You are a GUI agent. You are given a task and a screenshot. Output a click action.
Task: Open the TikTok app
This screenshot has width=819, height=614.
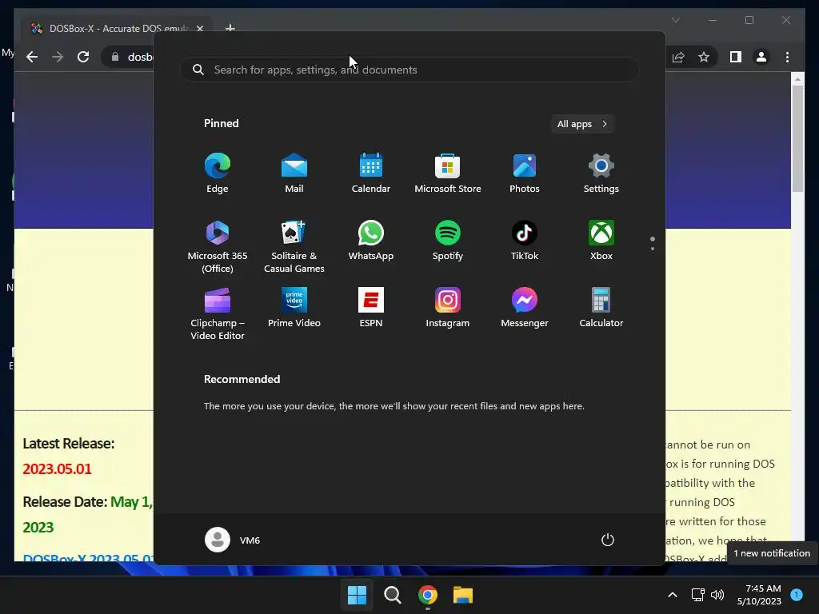click(525, 240)
